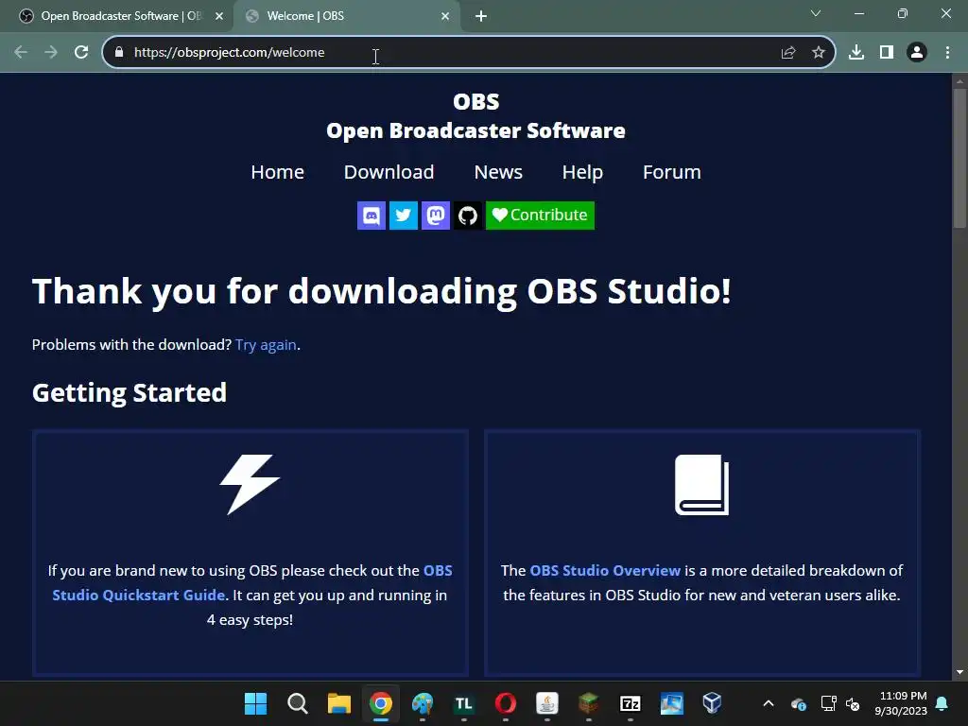Viewport: 968px width, 726px height.
Task: Open the network display tray icon
Action: pyautogui.click(x=828, y=703)
